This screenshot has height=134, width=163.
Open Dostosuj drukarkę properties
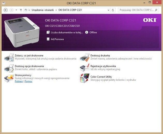100,55
